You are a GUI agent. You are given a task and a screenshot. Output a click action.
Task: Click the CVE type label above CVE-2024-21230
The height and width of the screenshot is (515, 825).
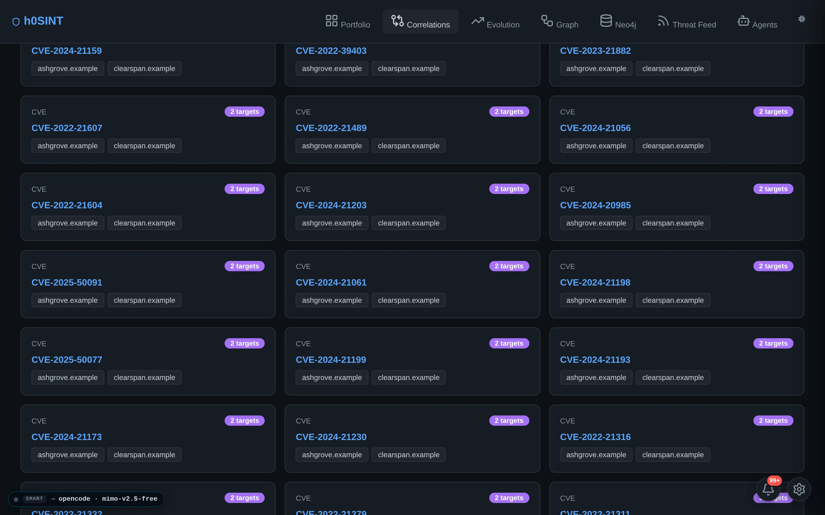(303, 421)
